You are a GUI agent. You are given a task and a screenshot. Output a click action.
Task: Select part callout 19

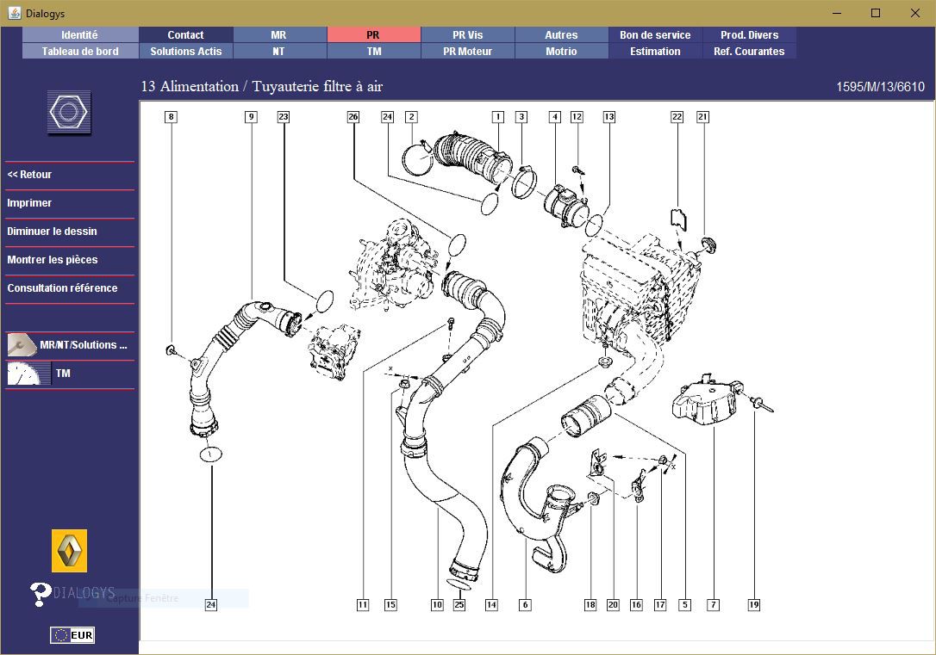pos(754,605)
